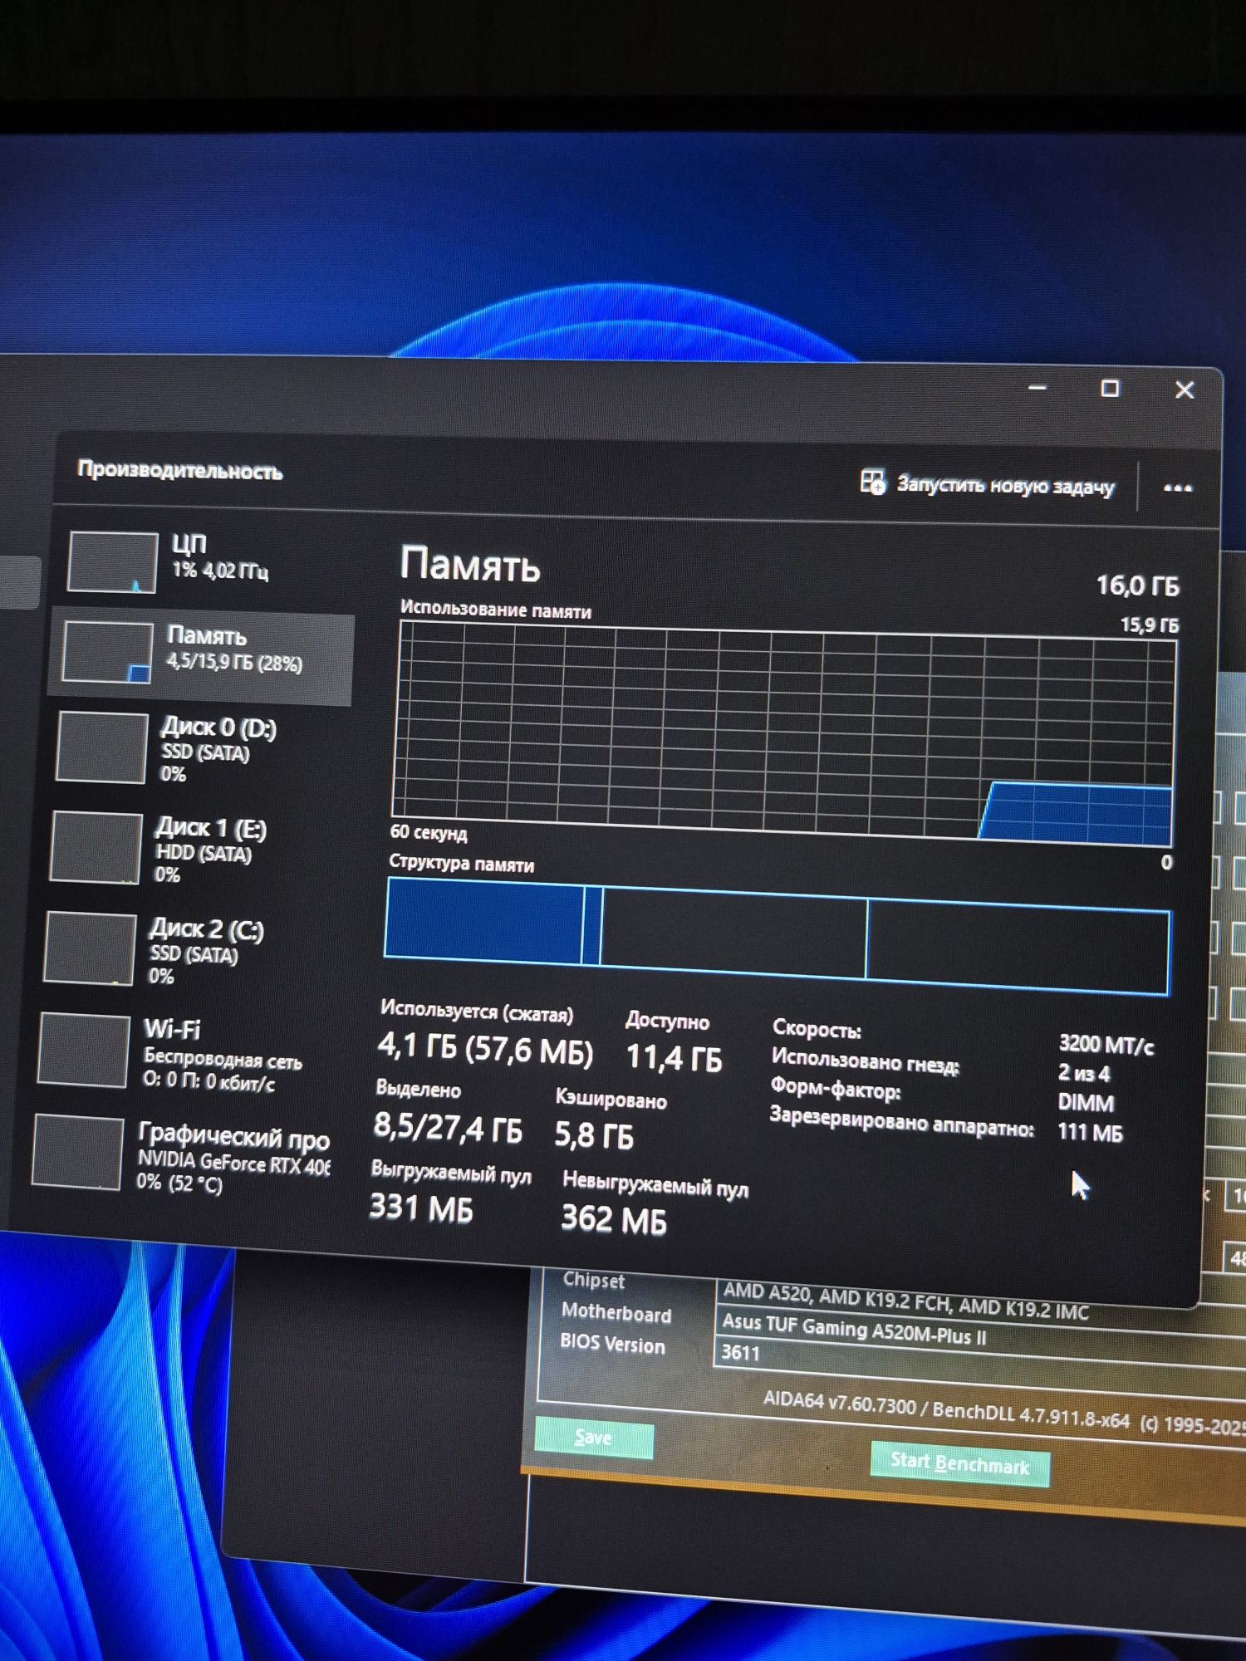The height and width of the screenshot is (1661, 1246).
Task: Click the memory usage graph
Action: [783, 733]
